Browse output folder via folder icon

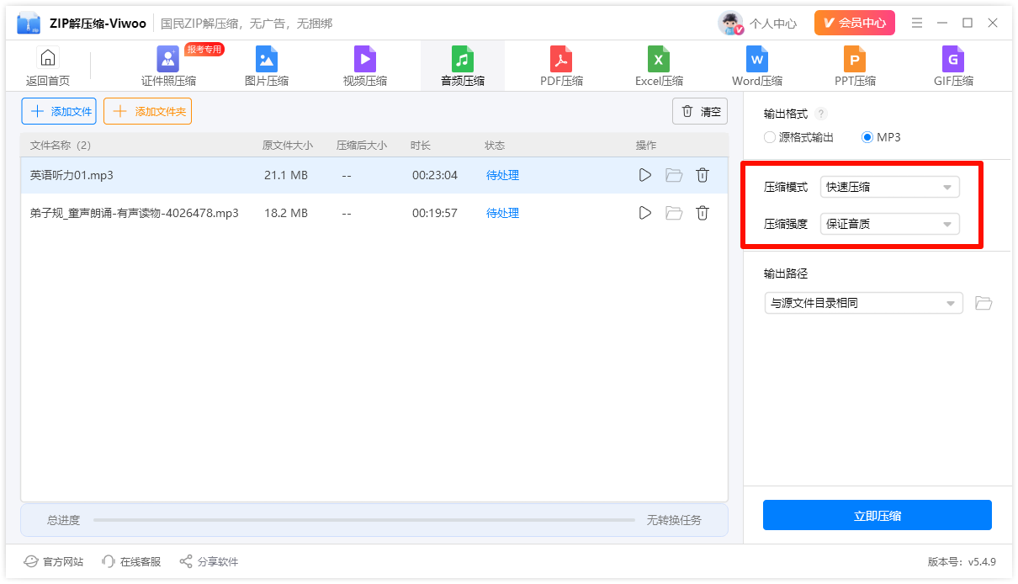pos(984,303)
